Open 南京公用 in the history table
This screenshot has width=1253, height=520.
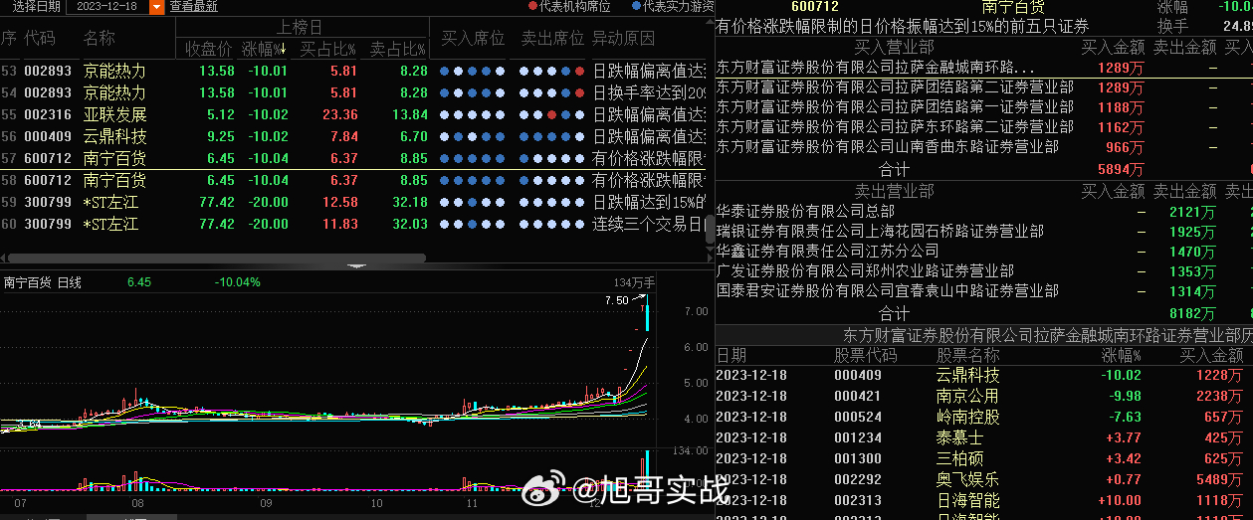(967, 396)
